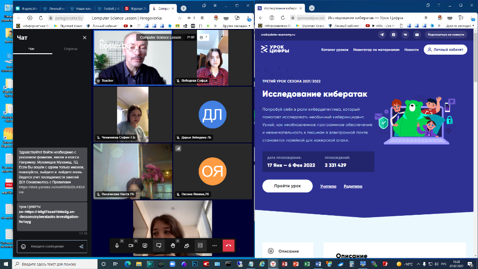This screenshot has height=269, width=478.
Task: Open the YouTube icon on the Урок Цифры site
Action: pos(417,35)
